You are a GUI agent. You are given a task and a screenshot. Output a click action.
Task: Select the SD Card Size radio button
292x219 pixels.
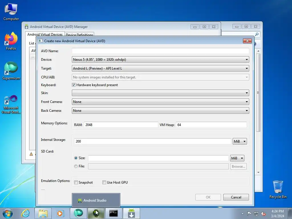(76, 158)
